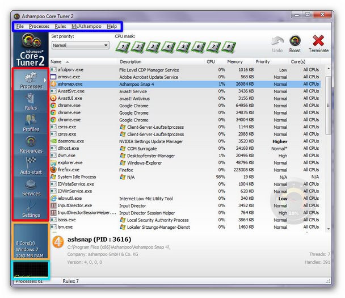Select the System Idle Process row
This screenshot has height=298, width=345.
[185, 177]
